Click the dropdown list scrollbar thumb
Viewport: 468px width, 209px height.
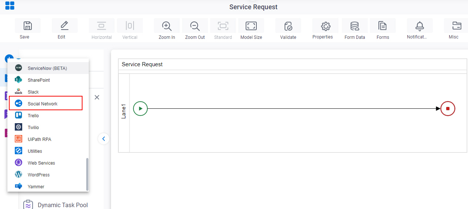coord(87,174)
